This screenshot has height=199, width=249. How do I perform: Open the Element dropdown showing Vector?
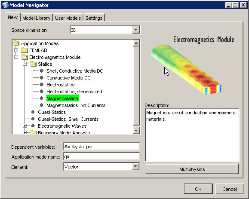click(x=135, y=166)
